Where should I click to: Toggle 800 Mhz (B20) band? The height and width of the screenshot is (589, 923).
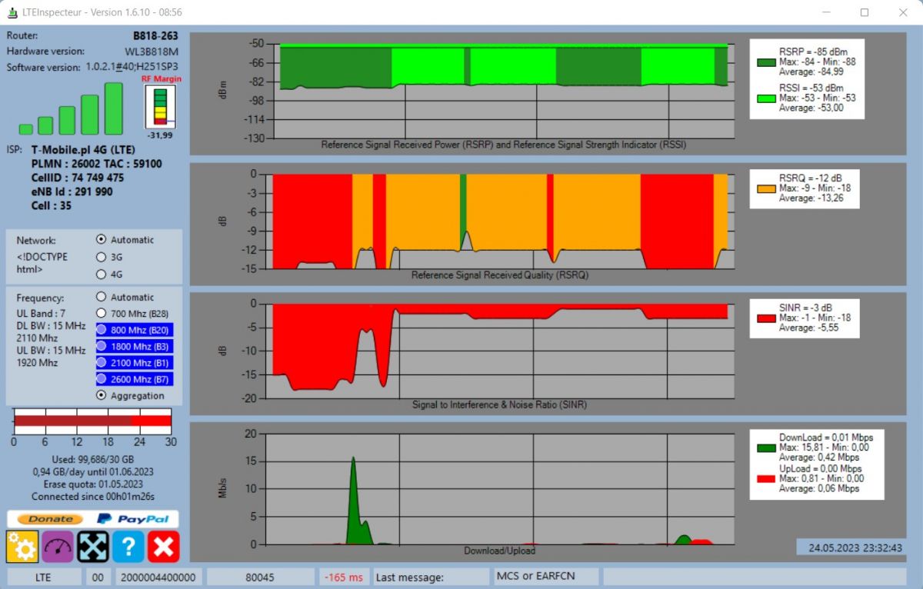pyautogui.click(x=135, y=330)
